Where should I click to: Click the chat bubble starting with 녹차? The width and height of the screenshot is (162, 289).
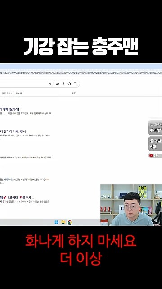(x=155, y=144)
